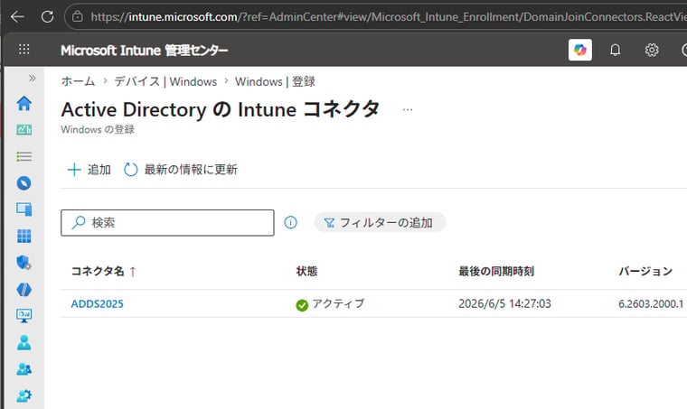Image resolution: width=687 pixels, height=409 pixels.
Task: Go to Home from the sidebar house icon
Action: [24, 103]
